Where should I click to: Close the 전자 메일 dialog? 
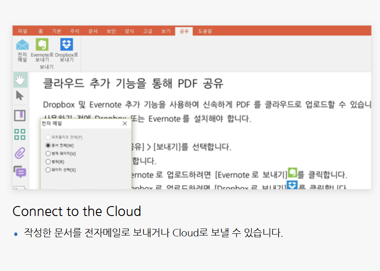pos(125,123)
